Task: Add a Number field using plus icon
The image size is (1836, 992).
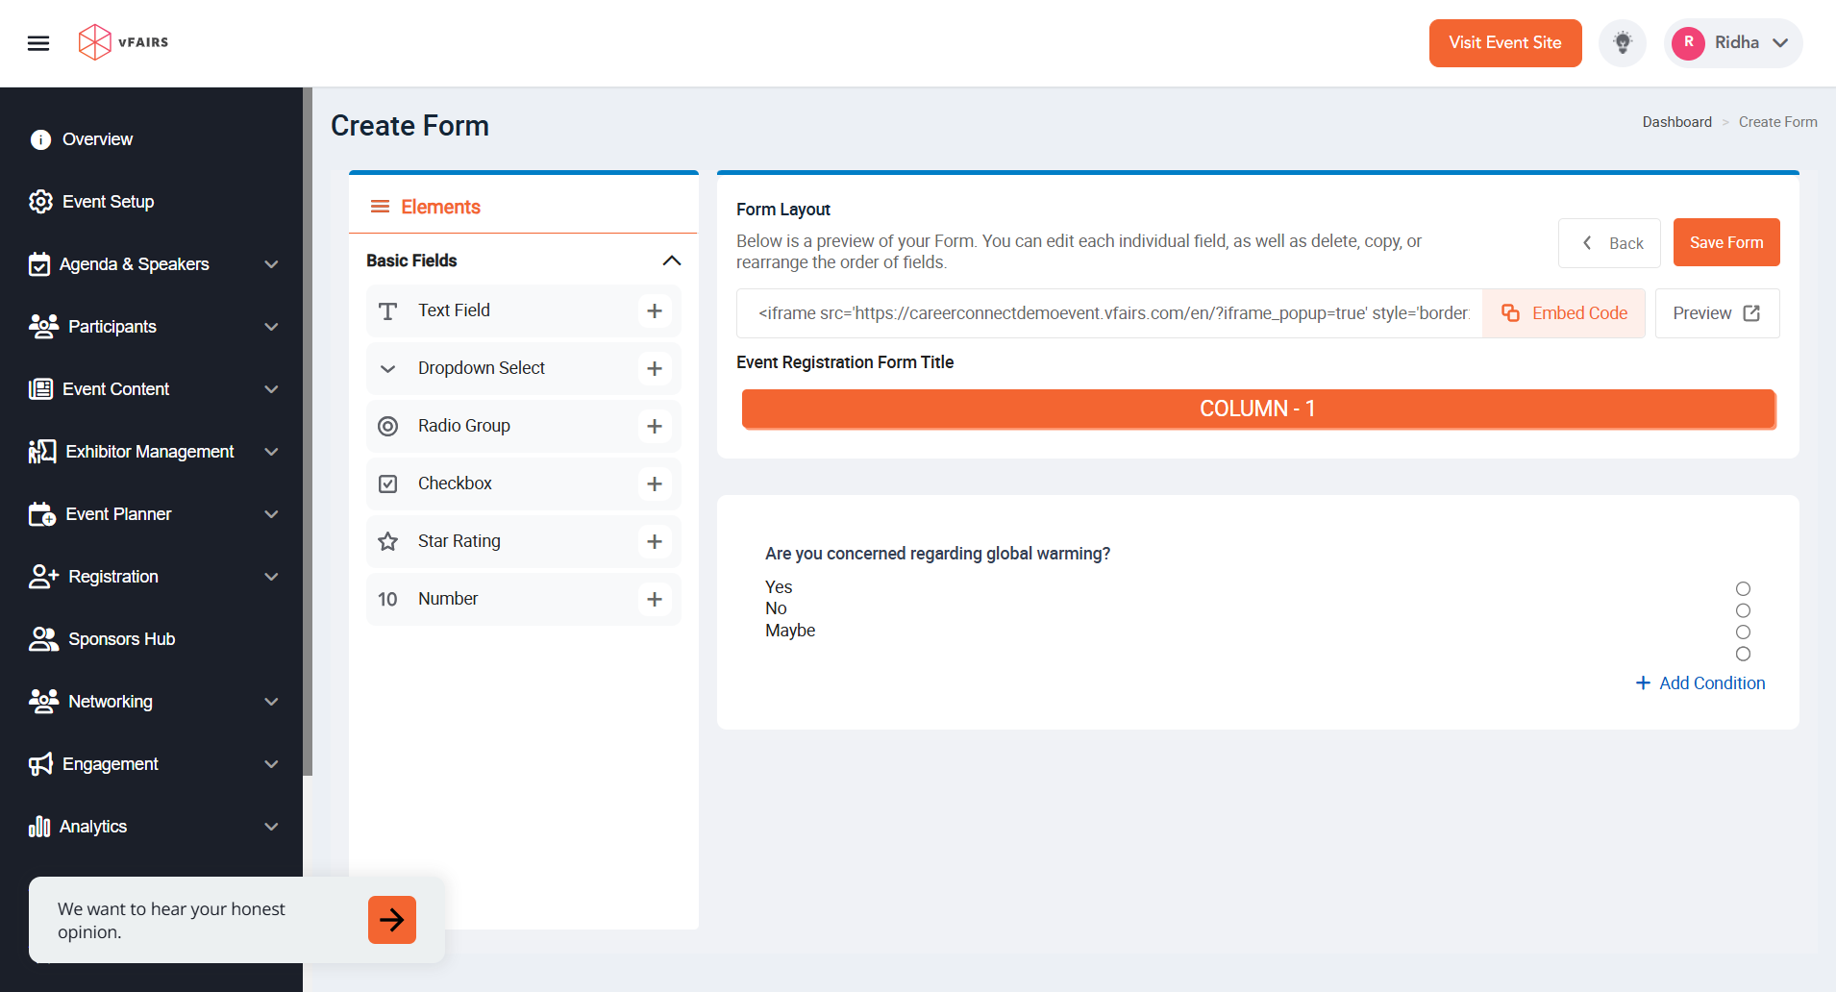Action: (x=655, y=600)
